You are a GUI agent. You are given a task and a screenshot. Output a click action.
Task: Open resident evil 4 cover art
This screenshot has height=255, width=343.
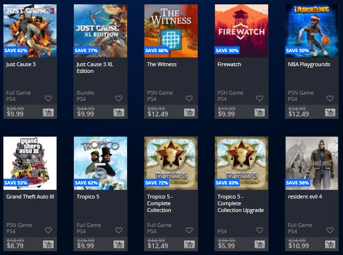point(312,163)
